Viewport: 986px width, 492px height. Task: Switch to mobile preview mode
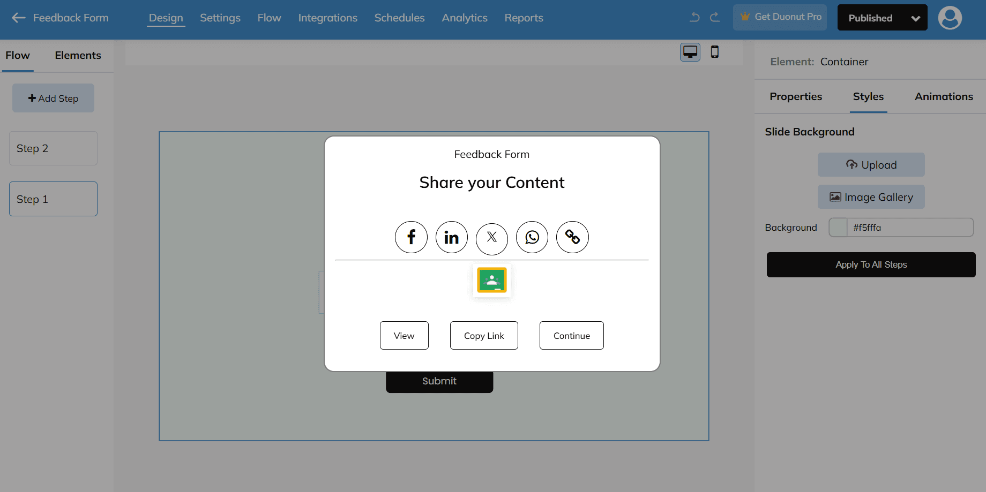pos(714,52)
